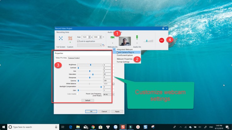This screenshot has width=232, height=130.
Task: Click the Cancel button
Action: point(104,111)
